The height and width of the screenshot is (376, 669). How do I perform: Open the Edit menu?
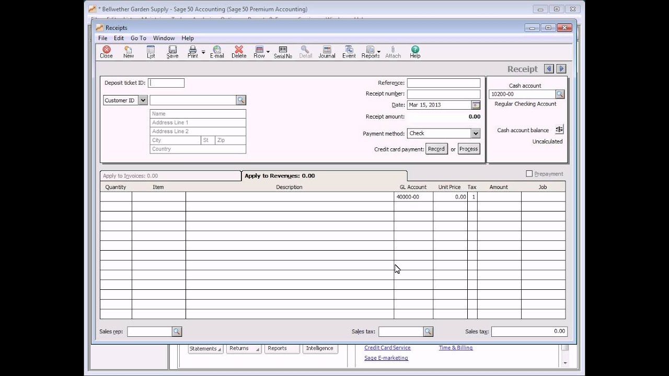(x=119, y=38)
